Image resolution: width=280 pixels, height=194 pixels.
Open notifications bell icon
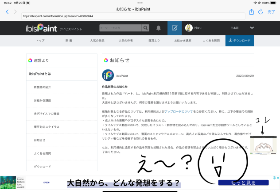click(159, 28)
